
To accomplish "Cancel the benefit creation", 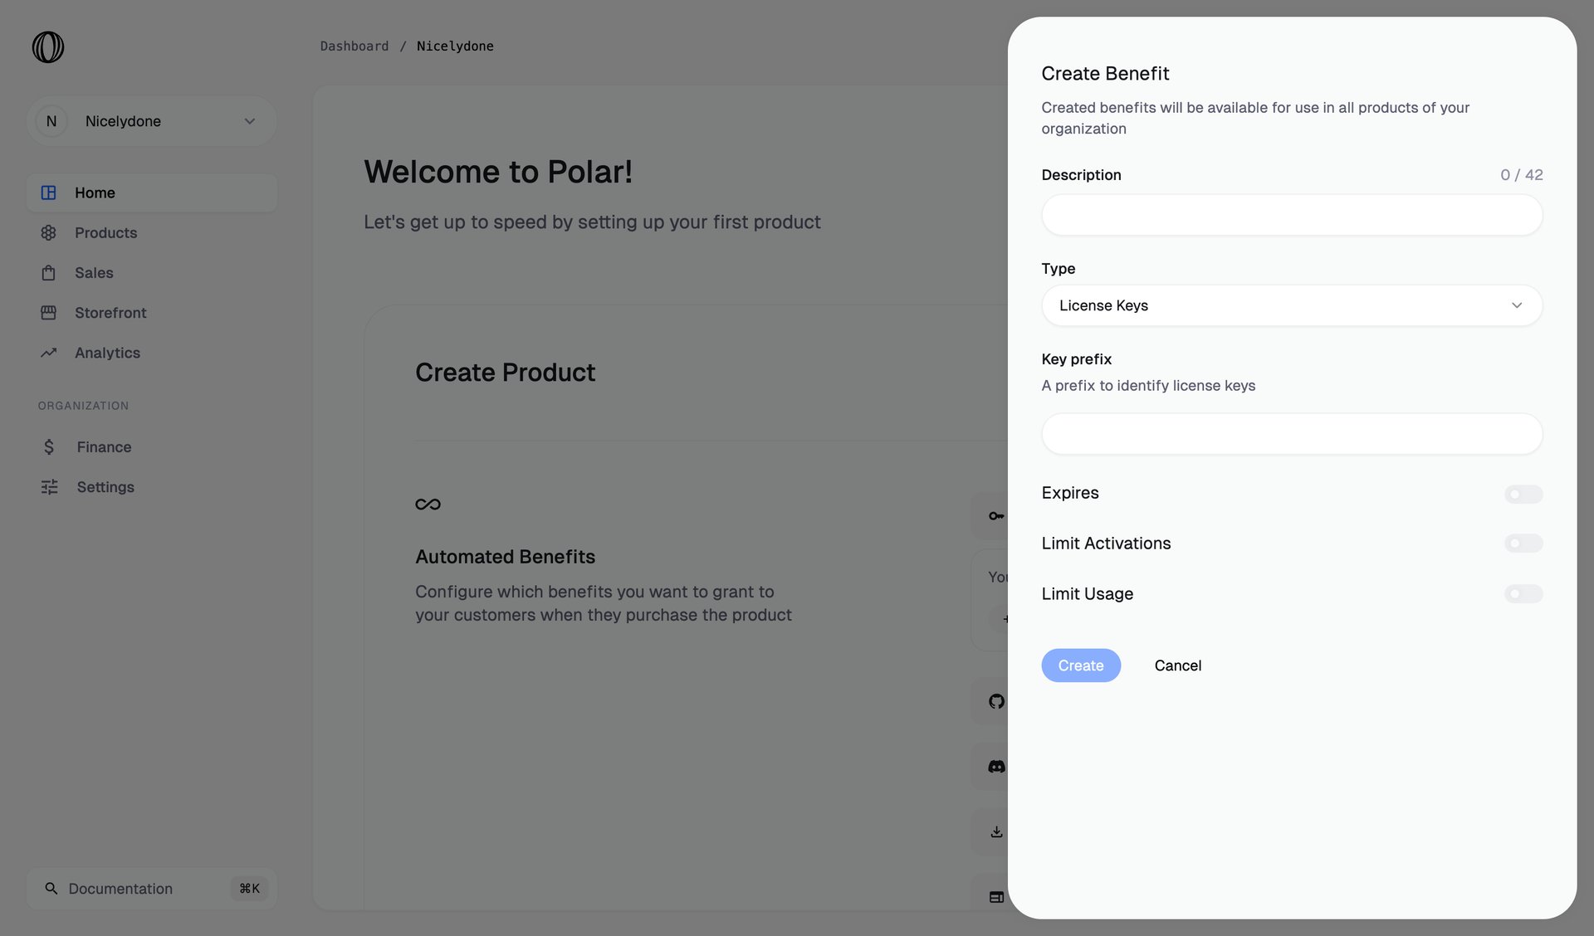I will (x=1177, y=665).
